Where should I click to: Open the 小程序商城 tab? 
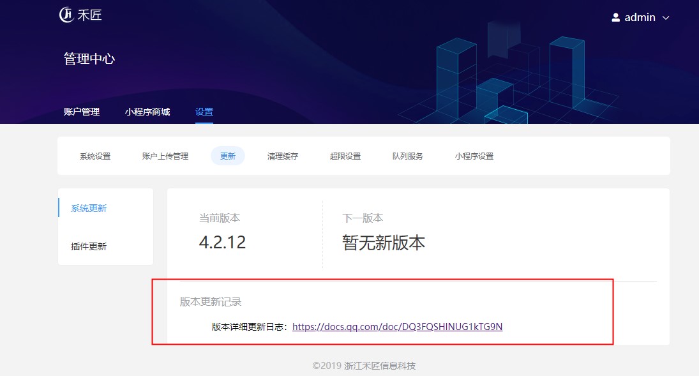coord(146,111)
